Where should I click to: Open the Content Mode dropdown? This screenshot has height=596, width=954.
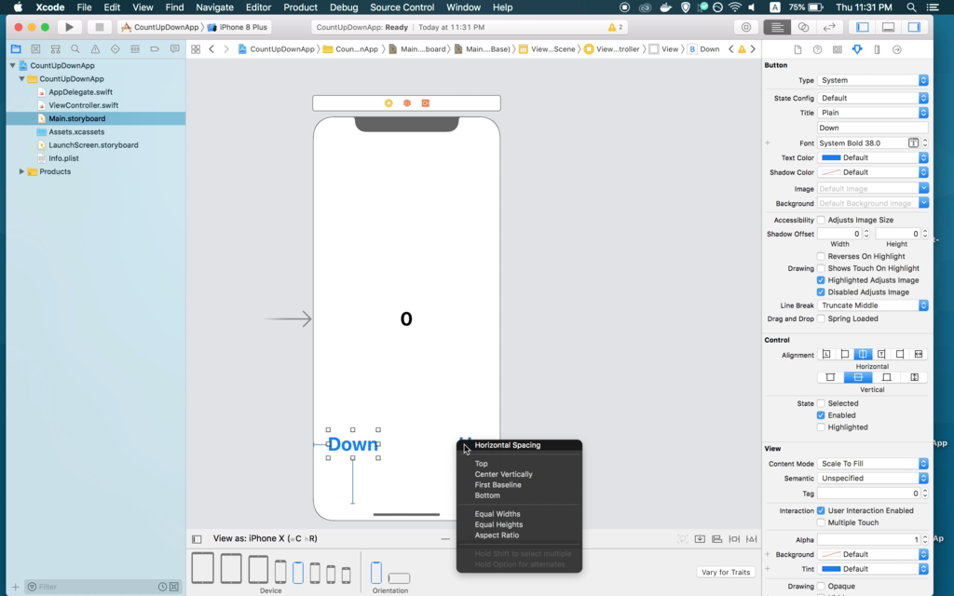[x=872, y=464]
